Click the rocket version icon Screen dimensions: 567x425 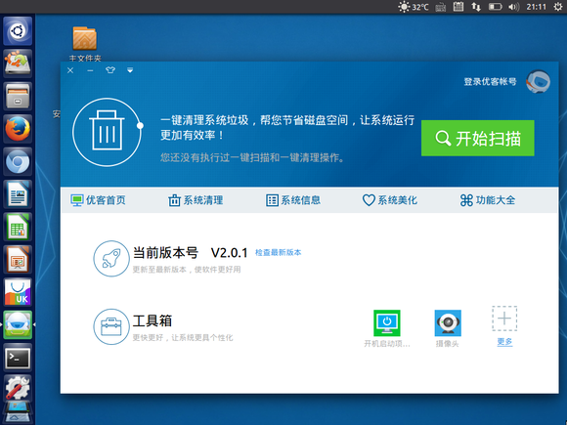pos(111,259)
